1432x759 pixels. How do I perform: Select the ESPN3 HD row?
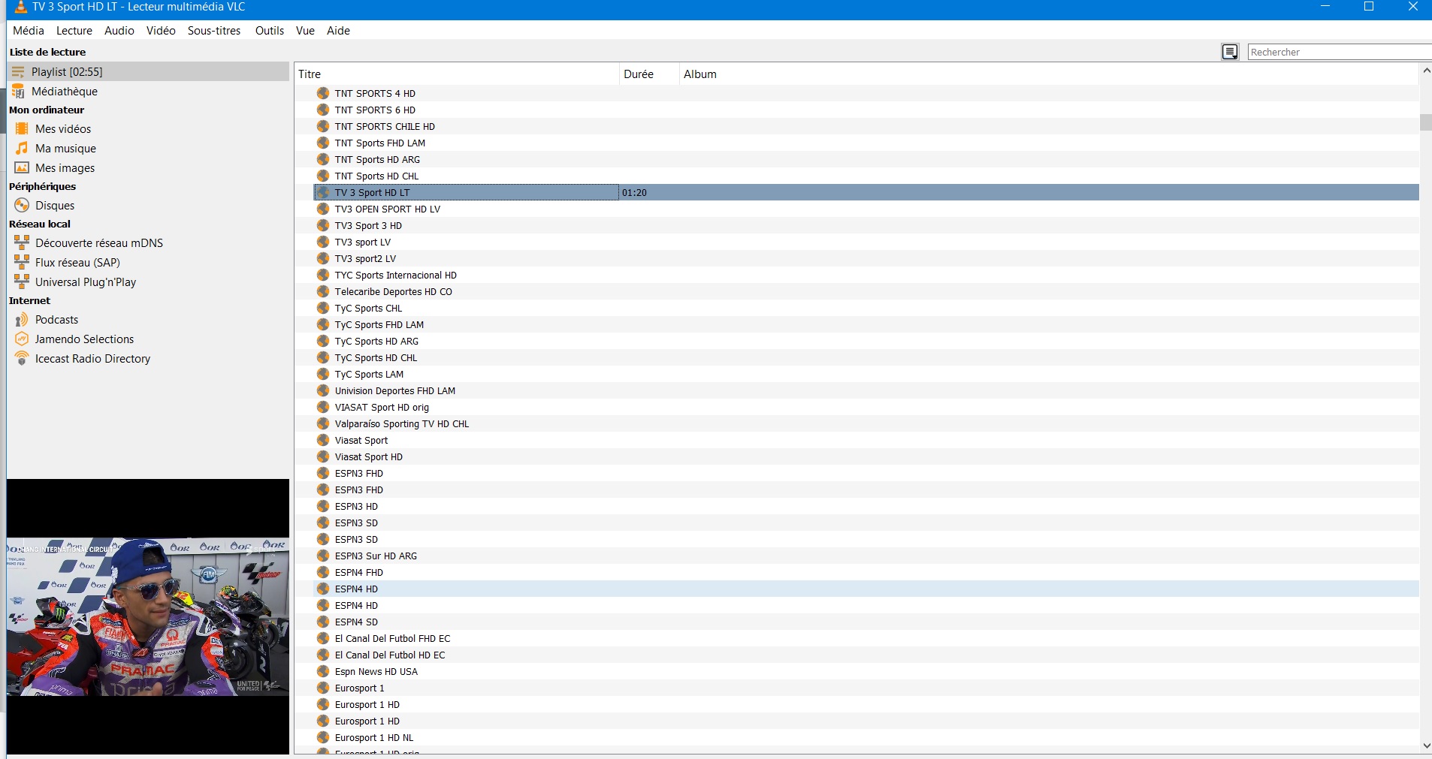click(x=866, y=506)
